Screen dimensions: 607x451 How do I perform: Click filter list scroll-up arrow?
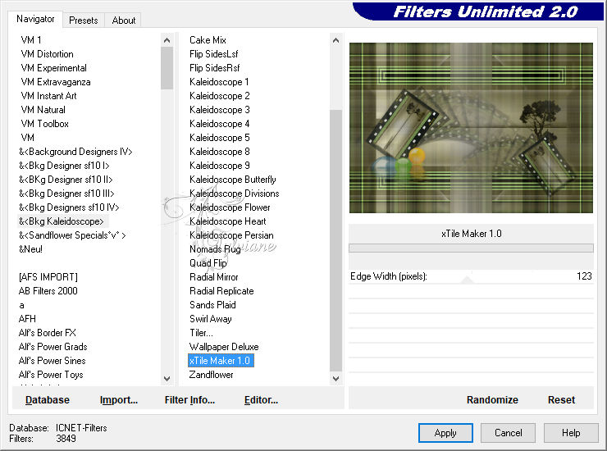[335, 40]
